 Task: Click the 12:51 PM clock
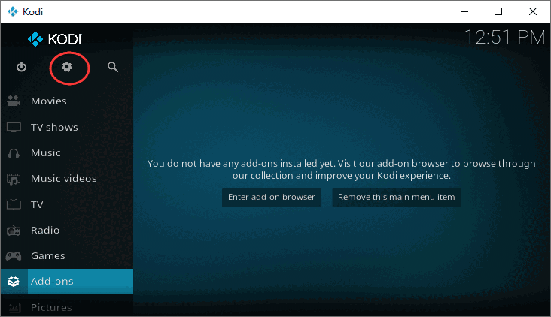pos(504,37)
